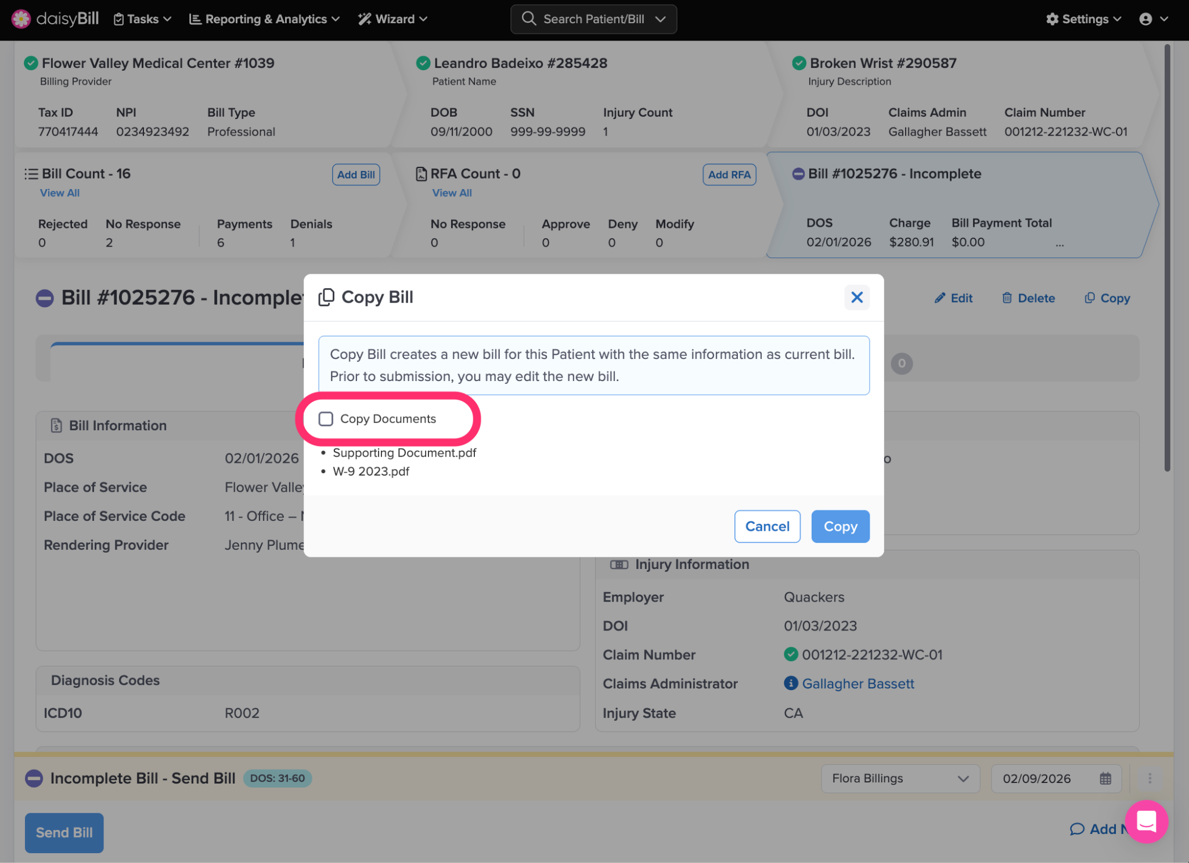
Task: Click Cancel in Copy Bill dialog
Action: tap(767, 527)
